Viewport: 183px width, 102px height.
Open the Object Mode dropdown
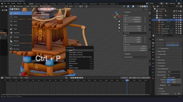pos(19,6)
